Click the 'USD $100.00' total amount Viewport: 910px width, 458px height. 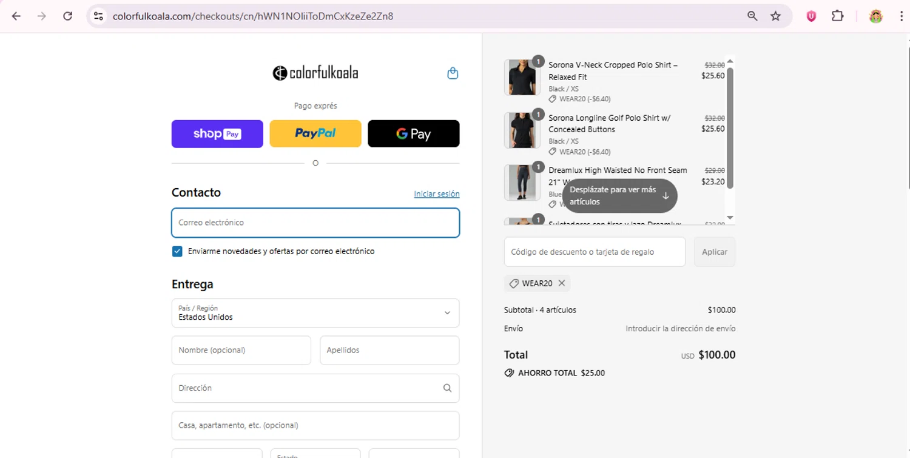708,355
